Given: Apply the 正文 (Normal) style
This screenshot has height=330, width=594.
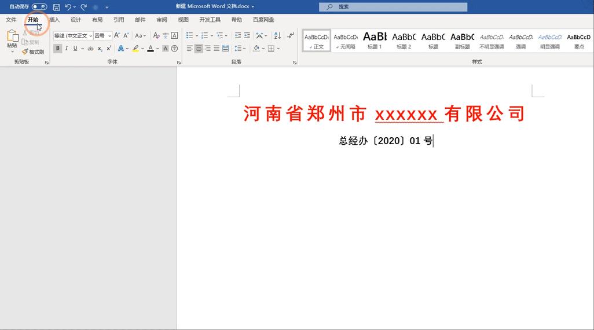Looking at the screenshot, I should pos(317,41).
